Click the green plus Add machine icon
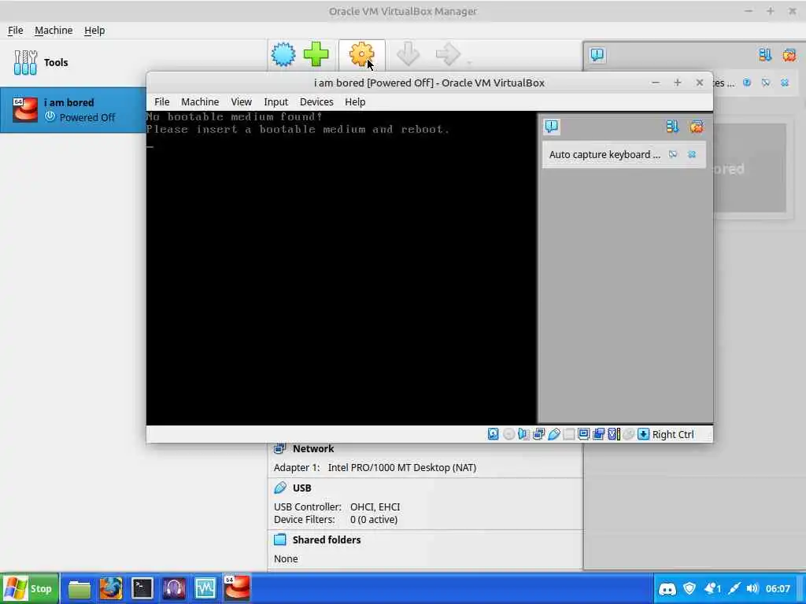Viewport: 806px width, 604px height. (x=316, y=54)
